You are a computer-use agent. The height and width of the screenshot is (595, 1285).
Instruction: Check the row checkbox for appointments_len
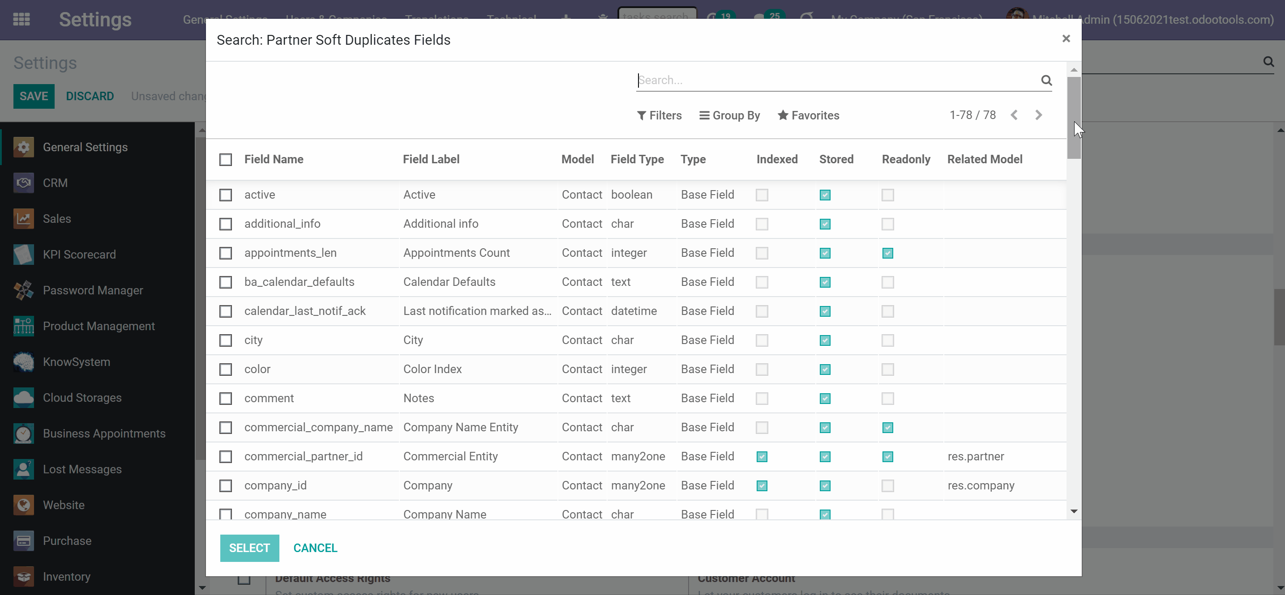point(226,253)
